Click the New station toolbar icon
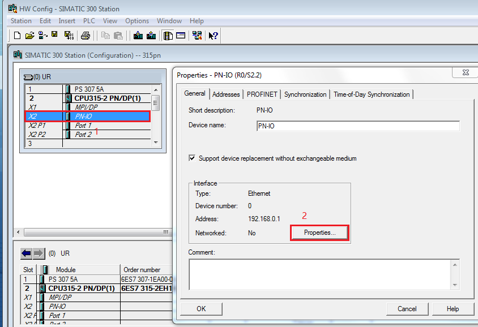This screenshot has height=327, width=478. click(x=18, y=36)
